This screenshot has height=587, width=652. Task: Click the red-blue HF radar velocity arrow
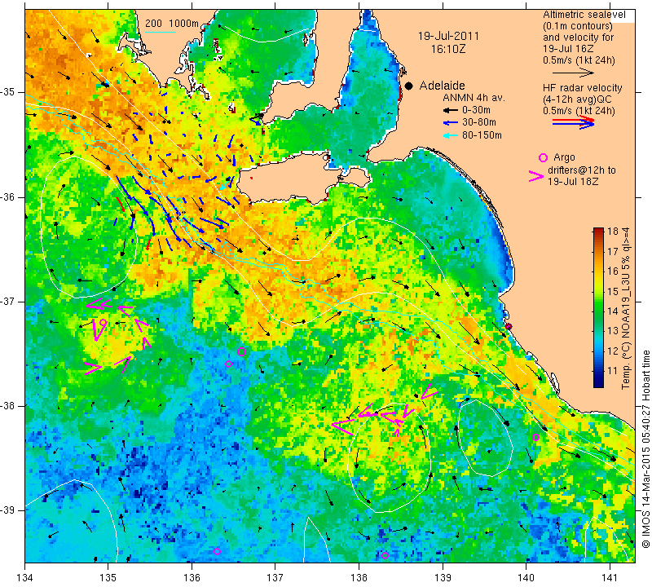tap(573, 122)
